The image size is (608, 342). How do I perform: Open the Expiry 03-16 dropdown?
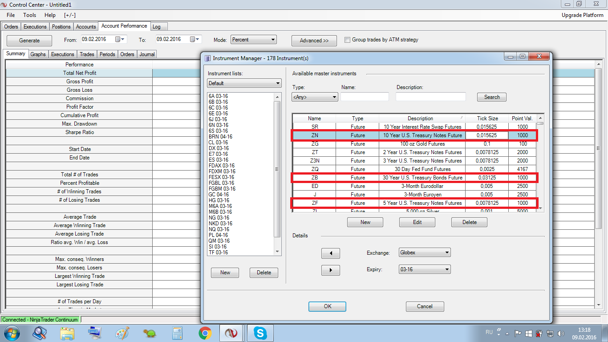click(425, 269)
